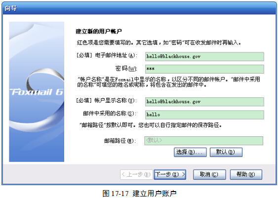Viewport: 278px width, 198px height.
Task: Click the 邮件中采用的名称(S) label
Action: [x=110, y=114]
